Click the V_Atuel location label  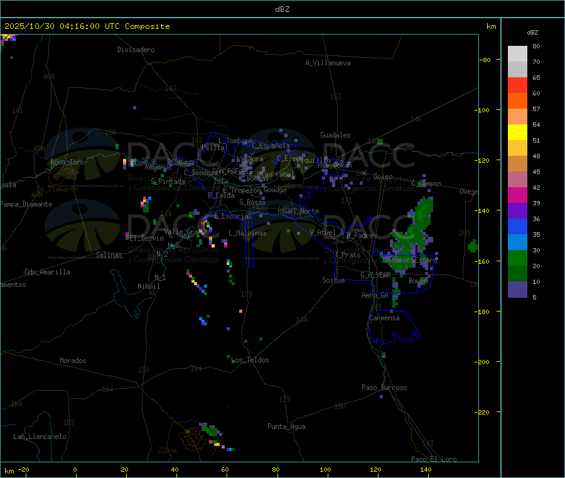tap(323, 232)
